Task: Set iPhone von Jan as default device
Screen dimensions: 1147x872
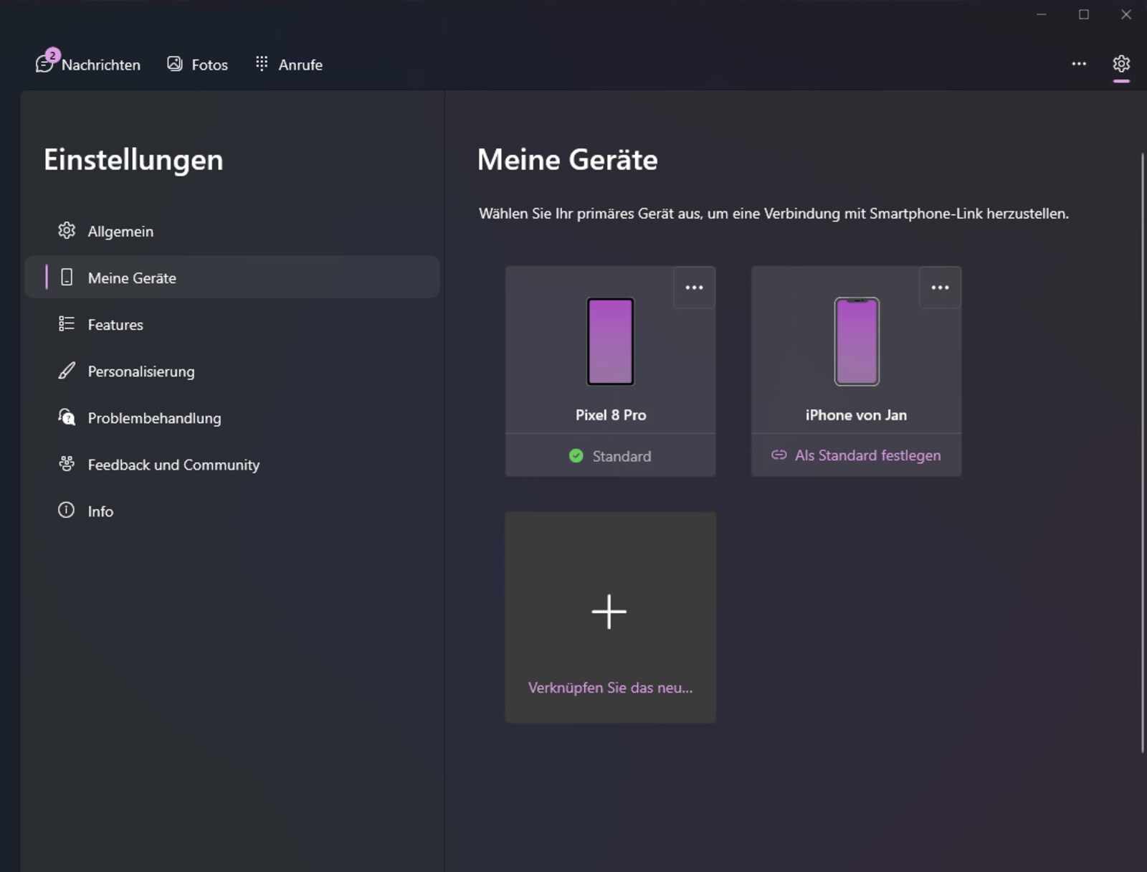Action: (857, 455)
